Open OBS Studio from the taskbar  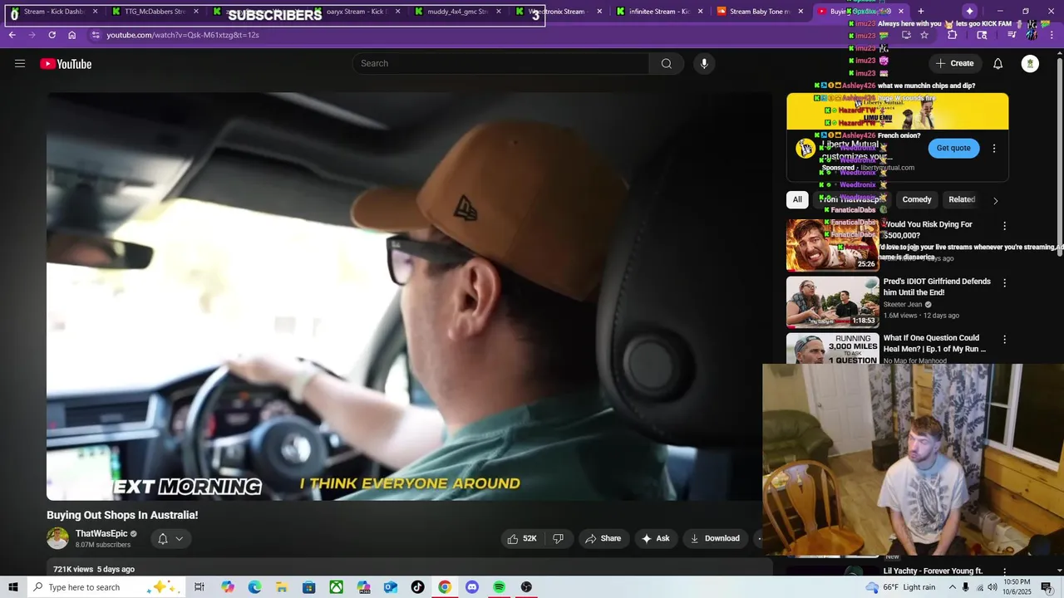[x=526, y=587]
